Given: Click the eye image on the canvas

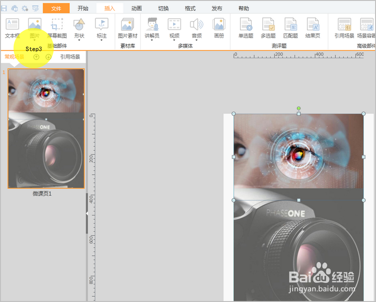Looking at the screenshot, I should point(298,151).
